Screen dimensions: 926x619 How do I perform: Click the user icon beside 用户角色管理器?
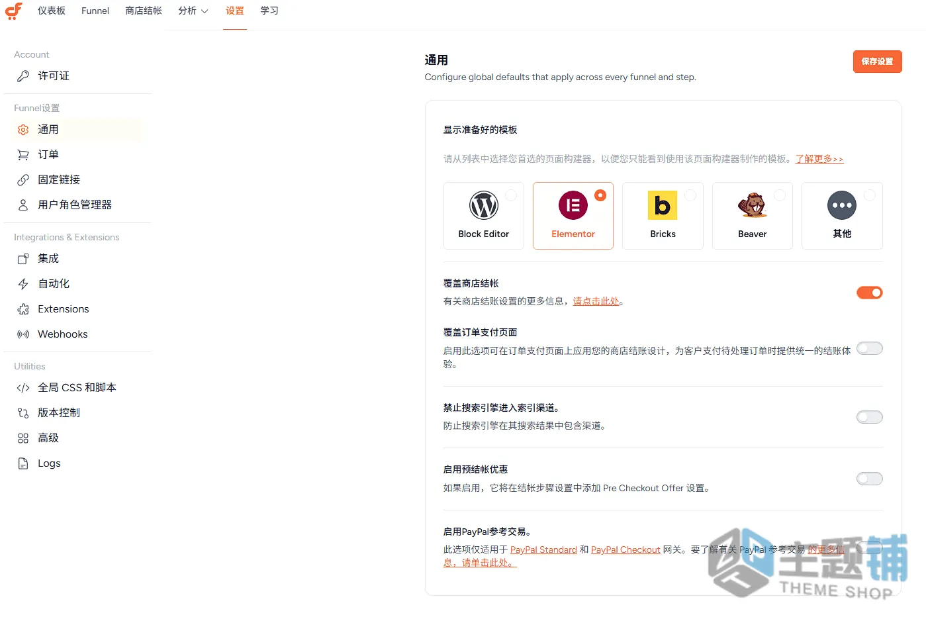tap(23, 205)
